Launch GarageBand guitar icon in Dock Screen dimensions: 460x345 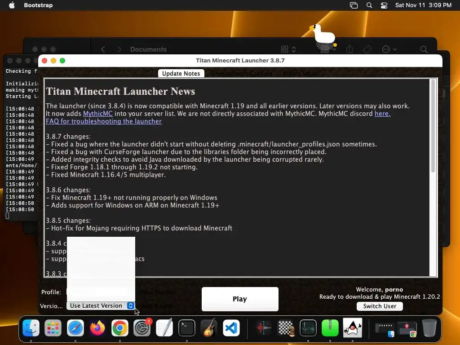(x=209, y=327)
